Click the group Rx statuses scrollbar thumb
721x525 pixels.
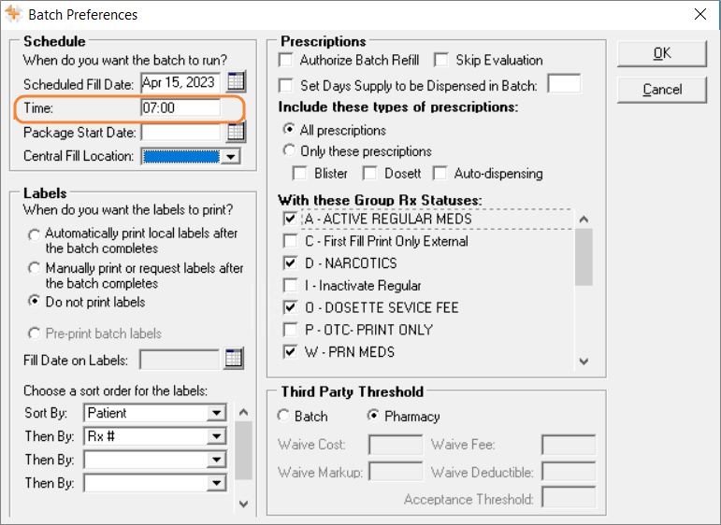pos(584,257)
